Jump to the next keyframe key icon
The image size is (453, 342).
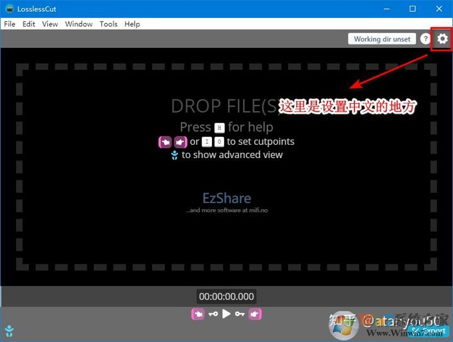240,314
